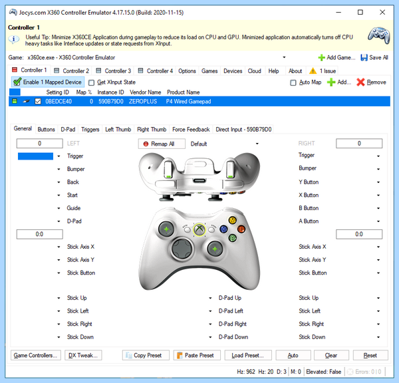The image size is (399, 383).
Task: Click the Paste Preset clipboard icon
Action: coord(180,355)
